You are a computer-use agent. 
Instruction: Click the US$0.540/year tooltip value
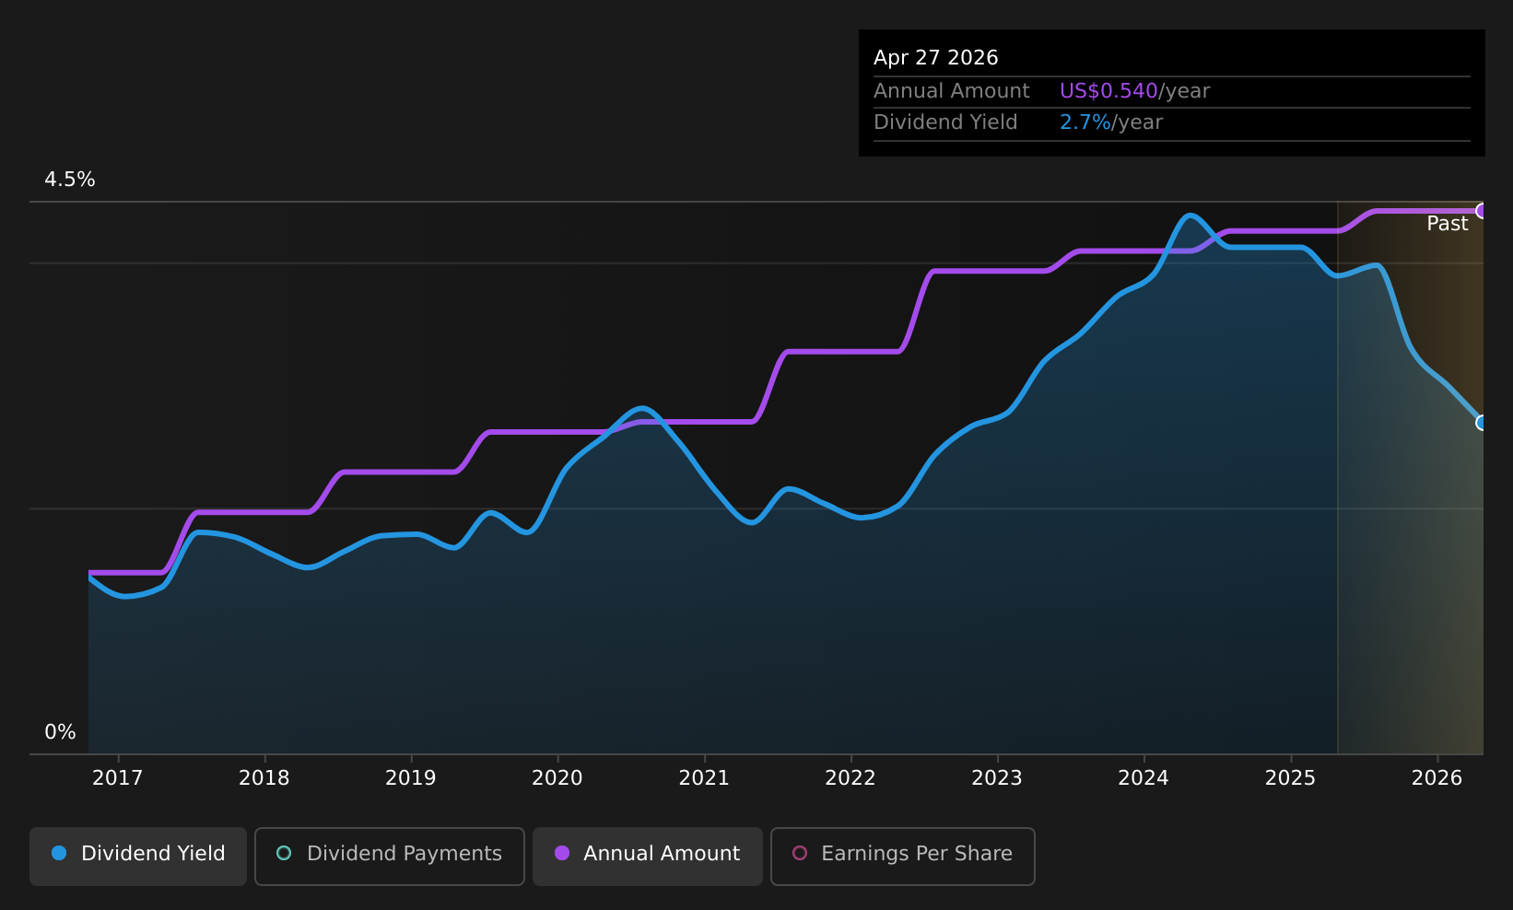1134,91
